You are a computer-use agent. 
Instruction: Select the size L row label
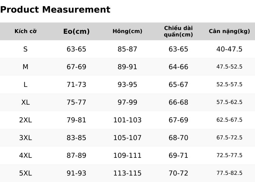[26, 85]
